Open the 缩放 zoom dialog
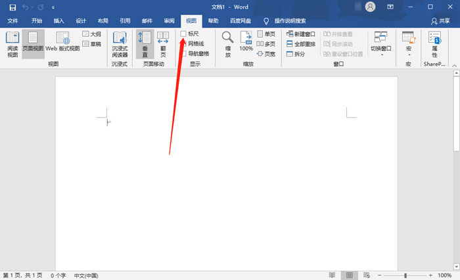 227,44
